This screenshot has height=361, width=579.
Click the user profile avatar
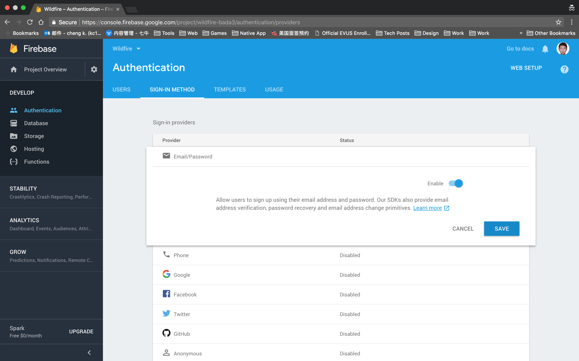(563, 49)
